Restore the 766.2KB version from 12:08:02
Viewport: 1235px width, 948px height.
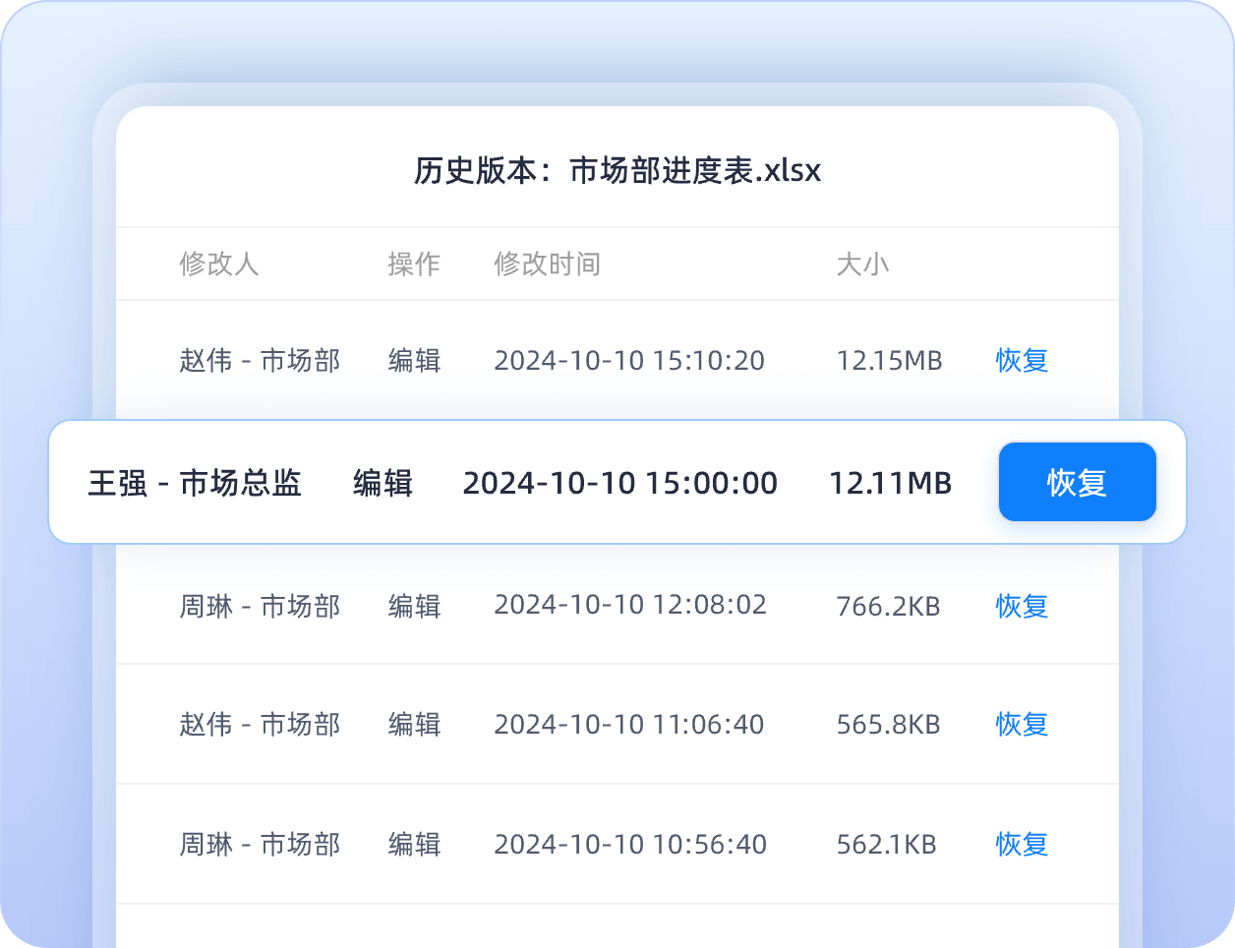point(1022,606)
